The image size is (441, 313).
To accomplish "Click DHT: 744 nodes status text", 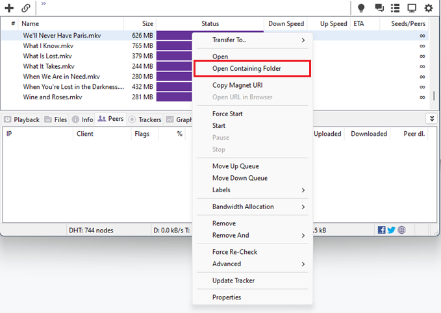I will point(91,231).
